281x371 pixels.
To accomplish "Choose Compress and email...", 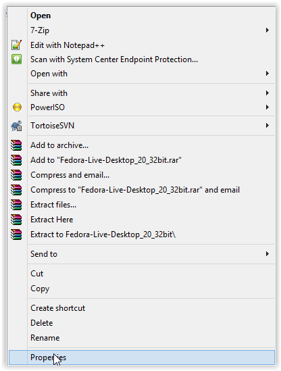I will [142, 175].
